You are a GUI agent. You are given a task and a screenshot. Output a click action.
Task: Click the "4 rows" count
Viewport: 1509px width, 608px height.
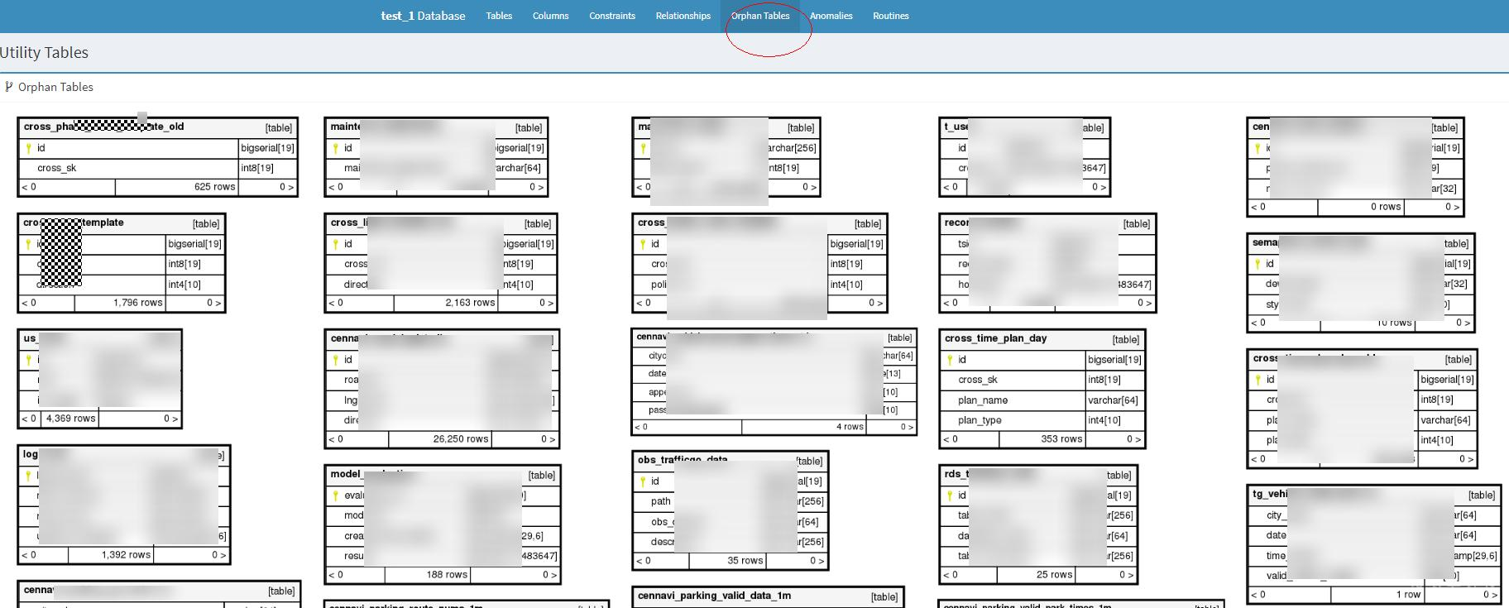coord(850,427)
